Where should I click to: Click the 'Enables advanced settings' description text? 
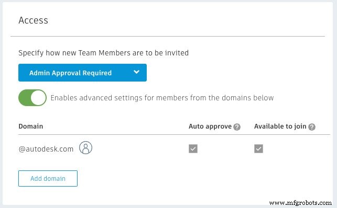(162, 98)
